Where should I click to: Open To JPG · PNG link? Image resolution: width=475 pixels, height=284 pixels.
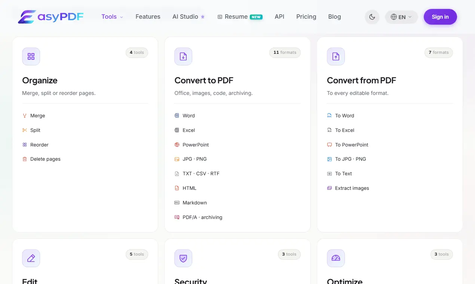pyautogui.click(x=350, y=159)
